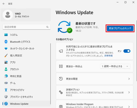Open the アプリ settings category
This screenshot has height=108, width=137.
tap(26, 62)
